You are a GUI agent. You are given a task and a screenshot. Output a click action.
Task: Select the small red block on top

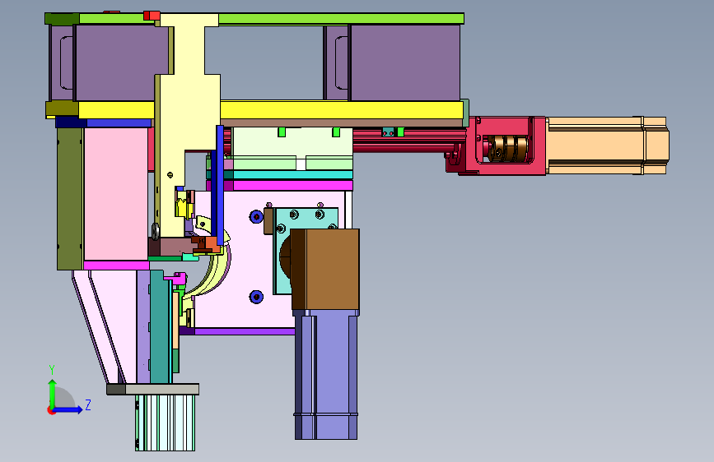(x=152, y=16)
